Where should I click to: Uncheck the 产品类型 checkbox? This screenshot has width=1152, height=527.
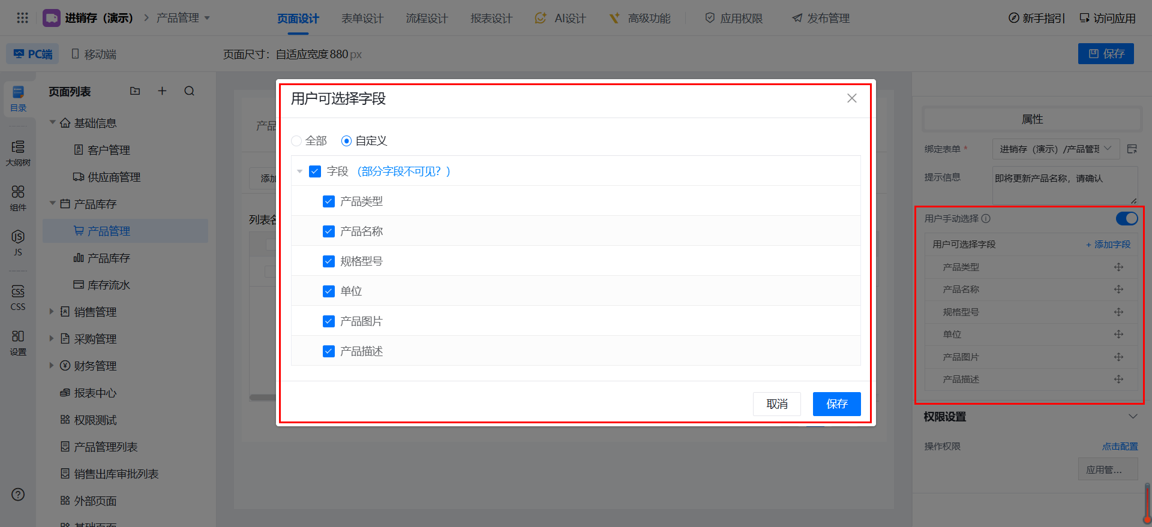point(329,201)
